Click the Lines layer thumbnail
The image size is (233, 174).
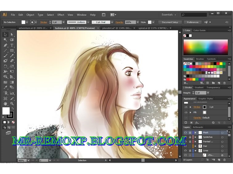(200, 151)
